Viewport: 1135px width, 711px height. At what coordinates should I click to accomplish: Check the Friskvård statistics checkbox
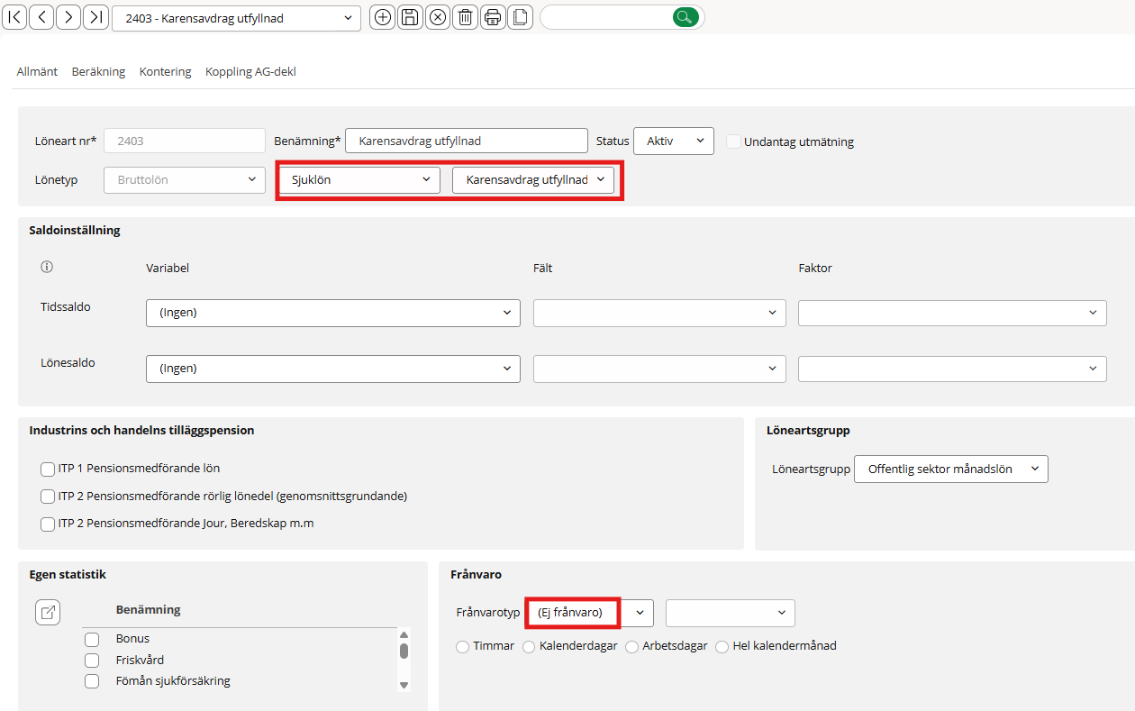[x=92, y=661]
